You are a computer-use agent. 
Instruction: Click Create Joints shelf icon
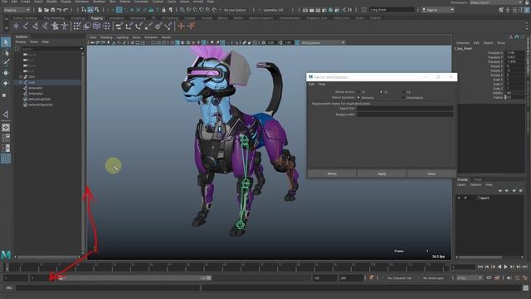(x=26, y=26)
